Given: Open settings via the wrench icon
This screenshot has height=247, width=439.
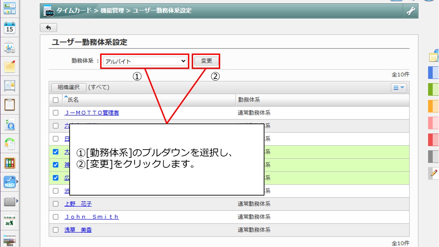Looking at the screenshot, I should 411,11.
